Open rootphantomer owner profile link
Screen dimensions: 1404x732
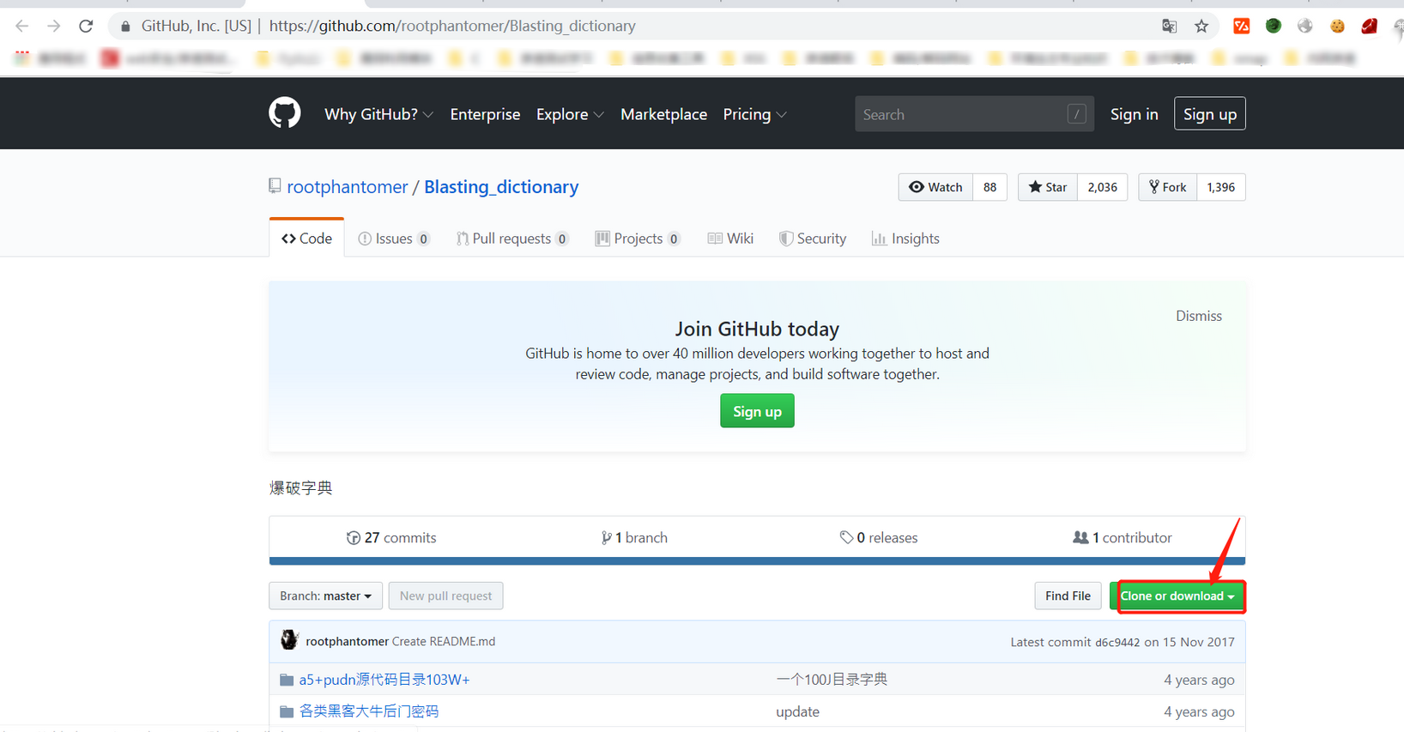(x=347, y=186)
